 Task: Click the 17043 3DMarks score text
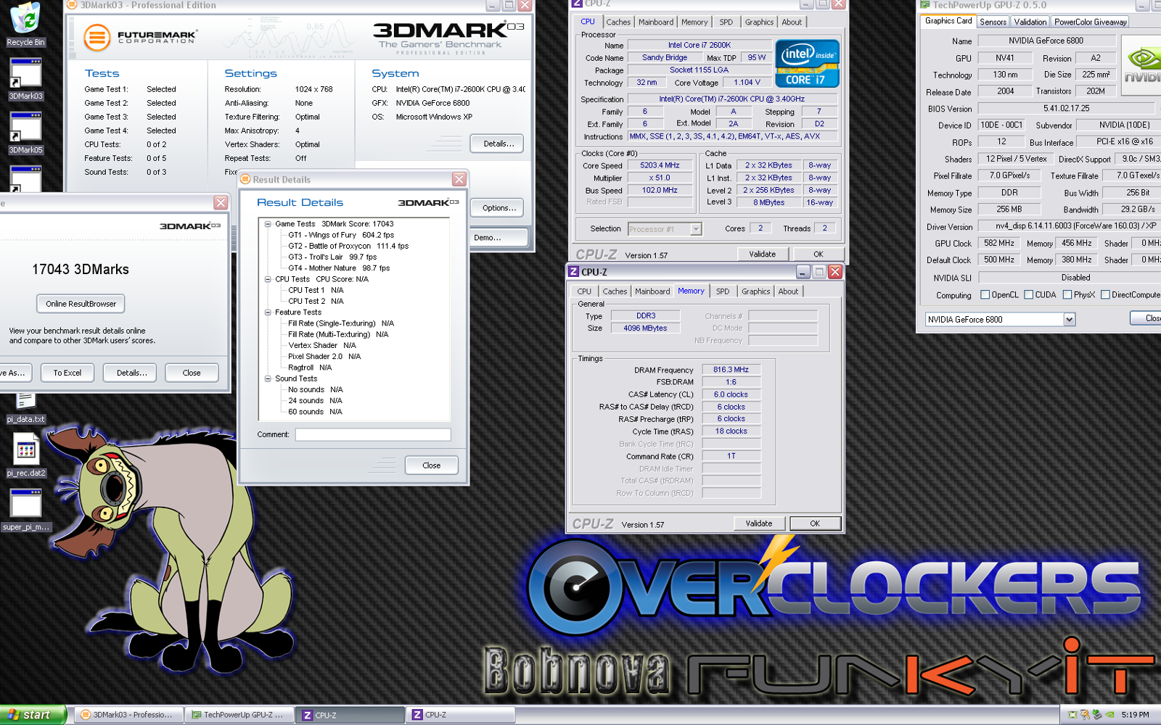[x=81, y=270]
